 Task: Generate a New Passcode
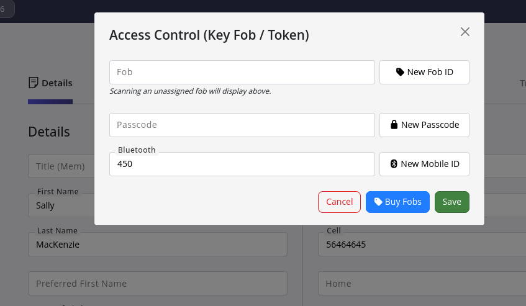(424, 125)
